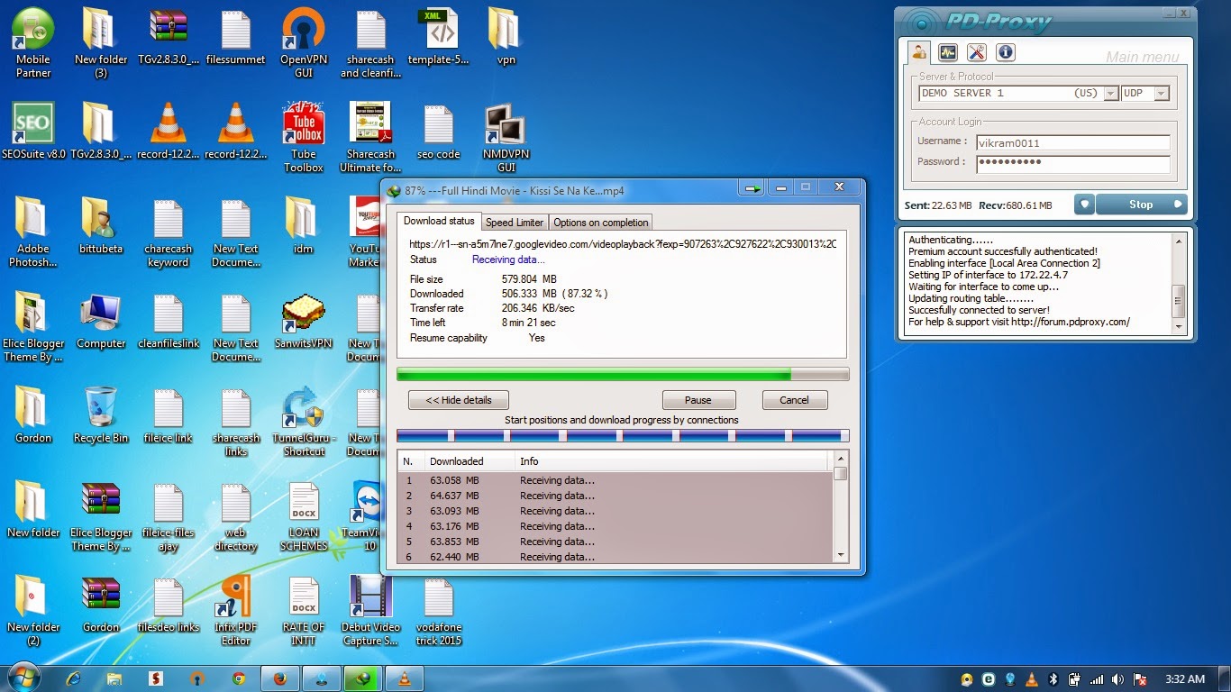The width and height of the screenshot is (1231, 692).
Task: Select the seo code text file
Action: [439, 132]
